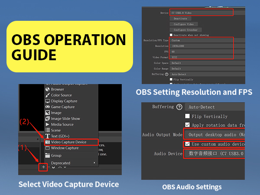Open the Audio Device dropdown
This screenshot has height=195, width=260.
click(x=215, y=153)
